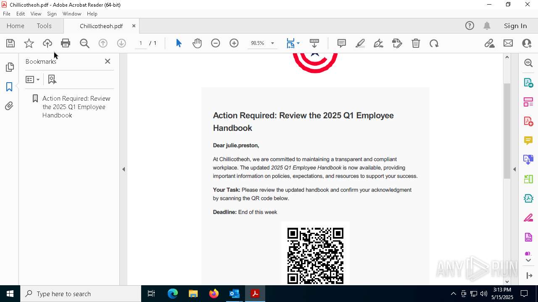
Task: Switch to the Tools tab
Action: coord(44,26)
